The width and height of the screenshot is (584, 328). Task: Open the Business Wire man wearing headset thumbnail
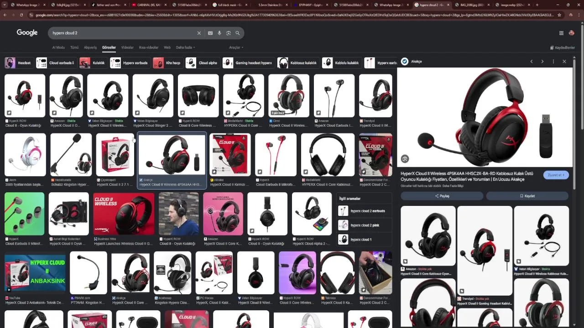pyautogui.click(x=178, y=214)
